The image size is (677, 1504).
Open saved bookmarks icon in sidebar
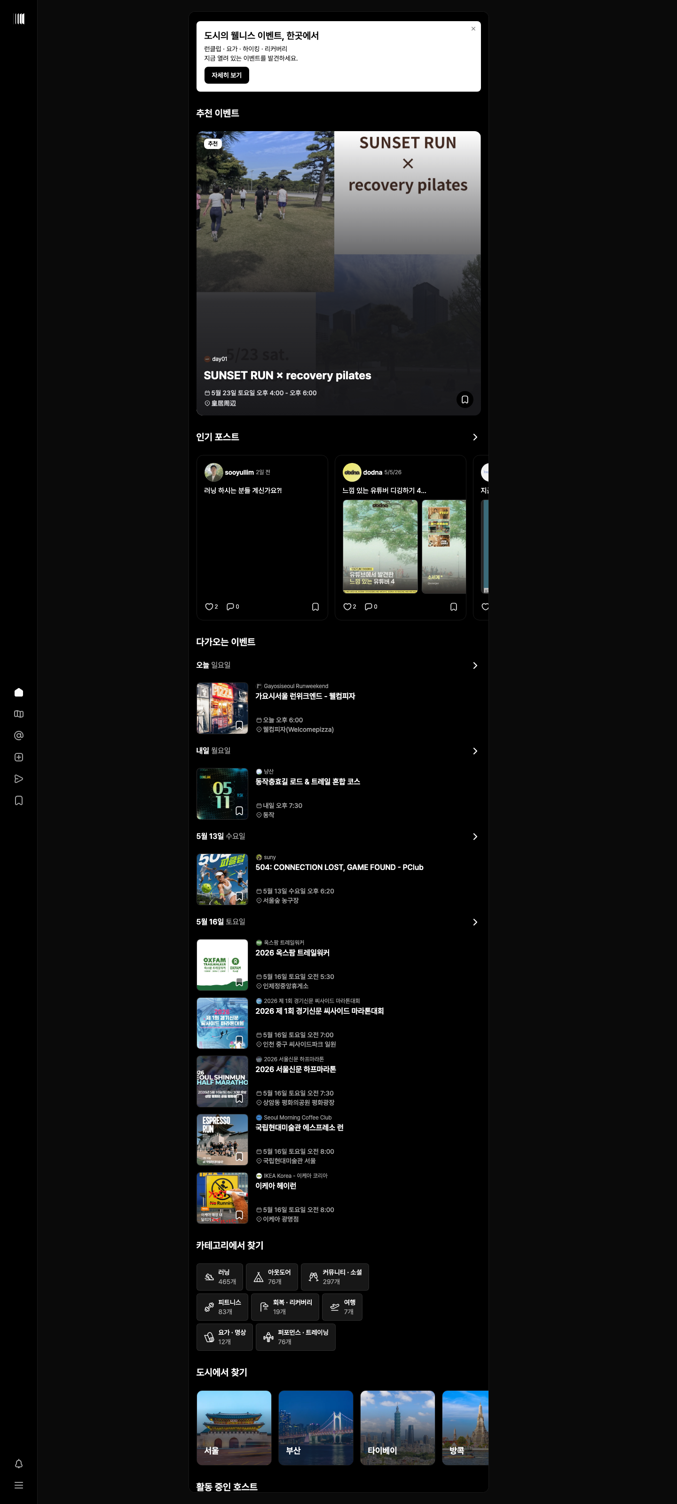19,800
